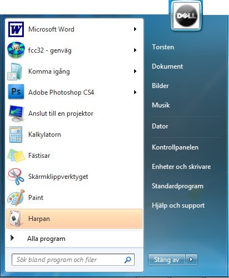Viewport: 229px width, 278px height.
Task: Open Enheter och skrivare
Action: pyautogui.click(x=181, y=167)
